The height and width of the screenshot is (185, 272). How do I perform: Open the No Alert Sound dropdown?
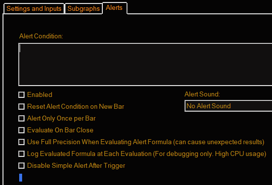228,106
